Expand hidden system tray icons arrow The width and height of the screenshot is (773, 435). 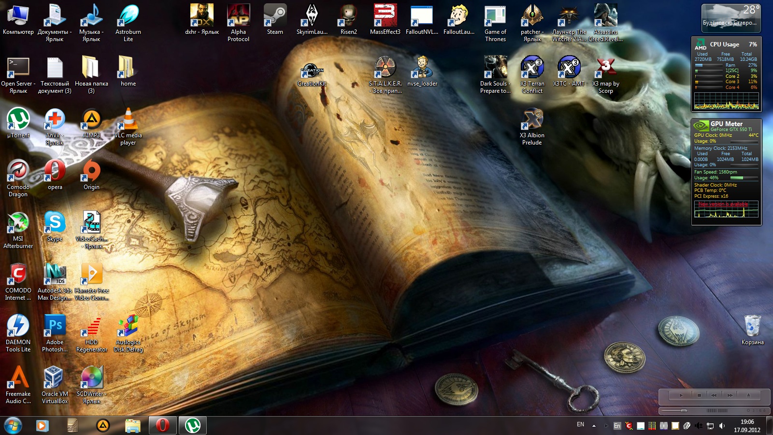(594, 426)
